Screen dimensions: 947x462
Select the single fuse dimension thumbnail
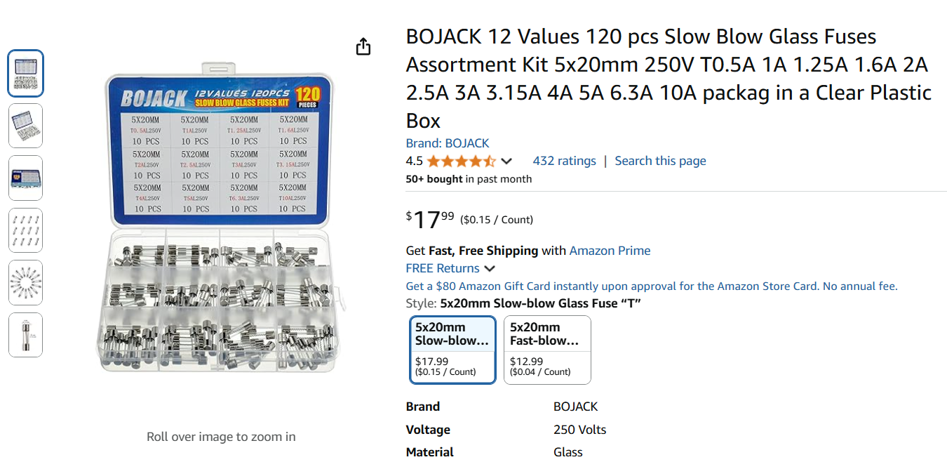click(x=26, y=335)
